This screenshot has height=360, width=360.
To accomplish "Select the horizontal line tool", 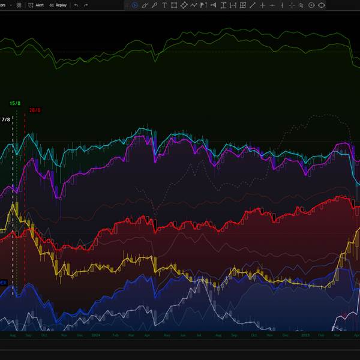I will (x=272, y=5).
